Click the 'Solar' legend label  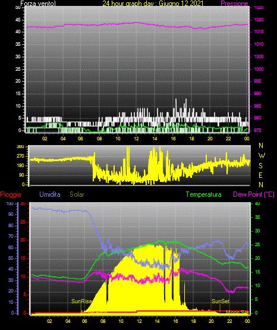point(77,194)
